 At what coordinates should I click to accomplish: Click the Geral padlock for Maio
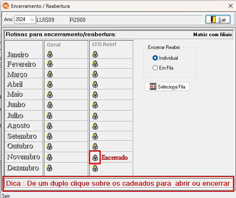pos(50,95)
